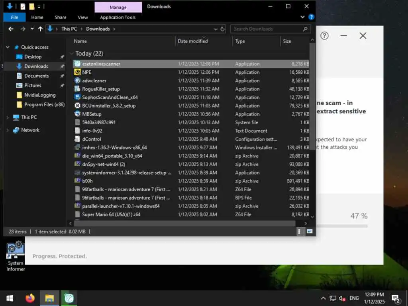
Task: Show hidden tray icons chevron
Action: (x=323, y=298)
